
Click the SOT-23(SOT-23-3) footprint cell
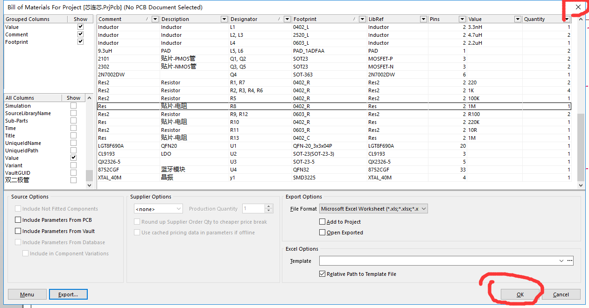329,154
